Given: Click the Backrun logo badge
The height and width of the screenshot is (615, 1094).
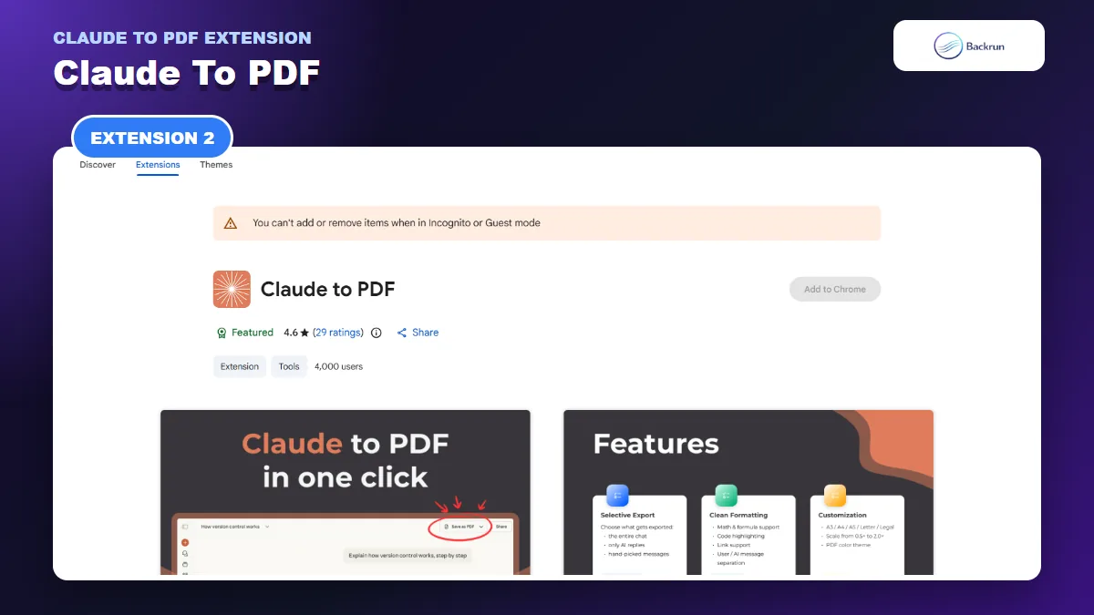Looking at the screenshot, I should pyautogui.click(x=969, y=46).
